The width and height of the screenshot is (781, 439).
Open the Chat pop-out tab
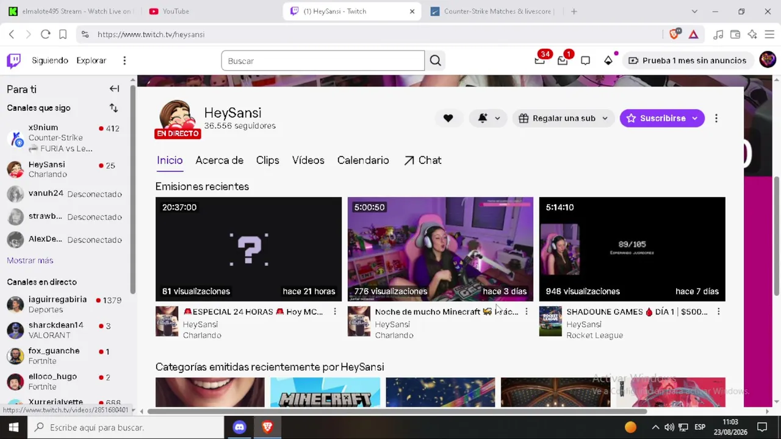[x=422, y=160]
